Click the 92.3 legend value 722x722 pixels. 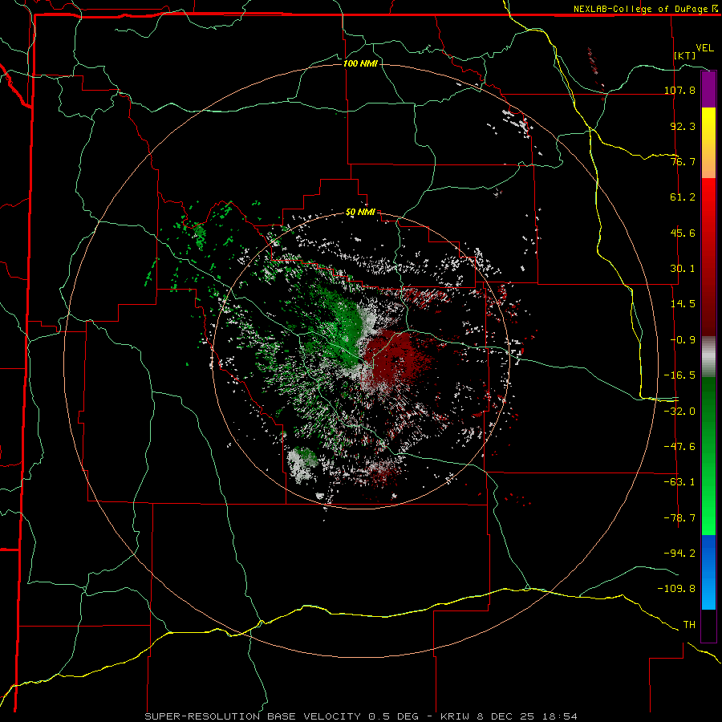(683, 126)
